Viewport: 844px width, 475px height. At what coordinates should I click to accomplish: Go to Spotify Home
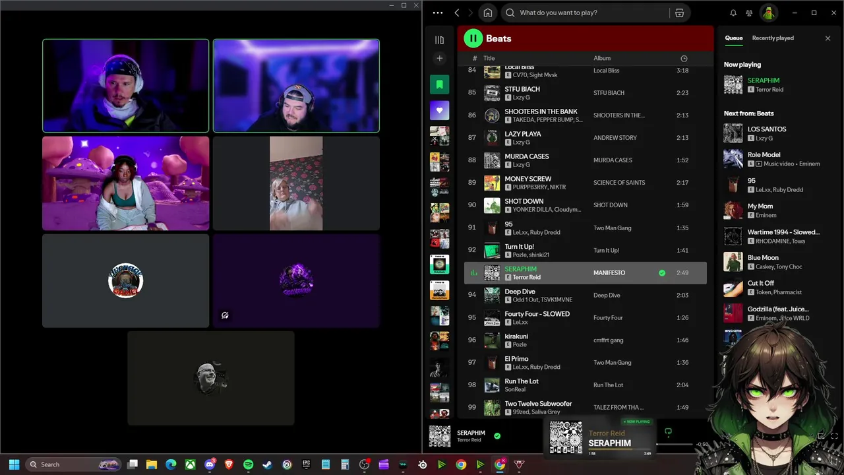pyautogui.click(x=488, y=13)
